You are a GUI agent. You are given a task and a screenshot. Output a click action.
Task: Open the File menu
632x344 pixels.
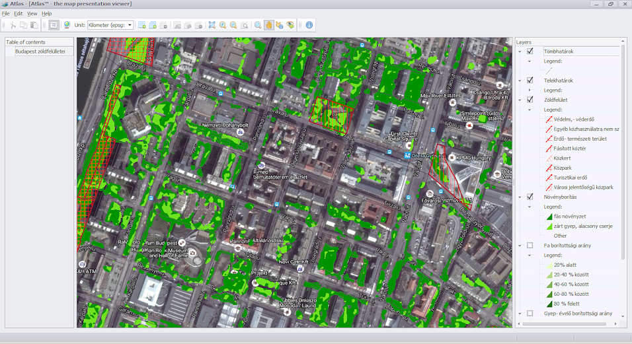click(6, 13)
